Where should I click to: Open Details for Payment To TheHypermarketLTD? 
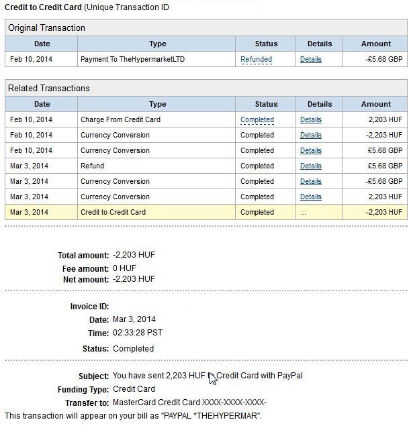[x=310, y=59]
